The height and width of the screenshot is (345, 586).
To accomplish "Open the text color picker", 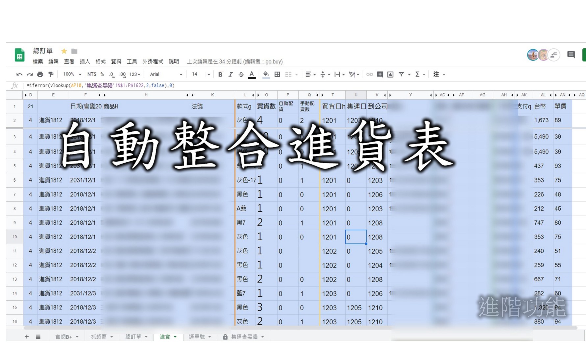I will click(252, 74).
